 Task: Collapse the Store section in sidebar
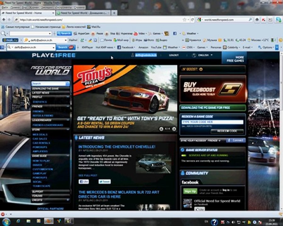coord(68,129)
